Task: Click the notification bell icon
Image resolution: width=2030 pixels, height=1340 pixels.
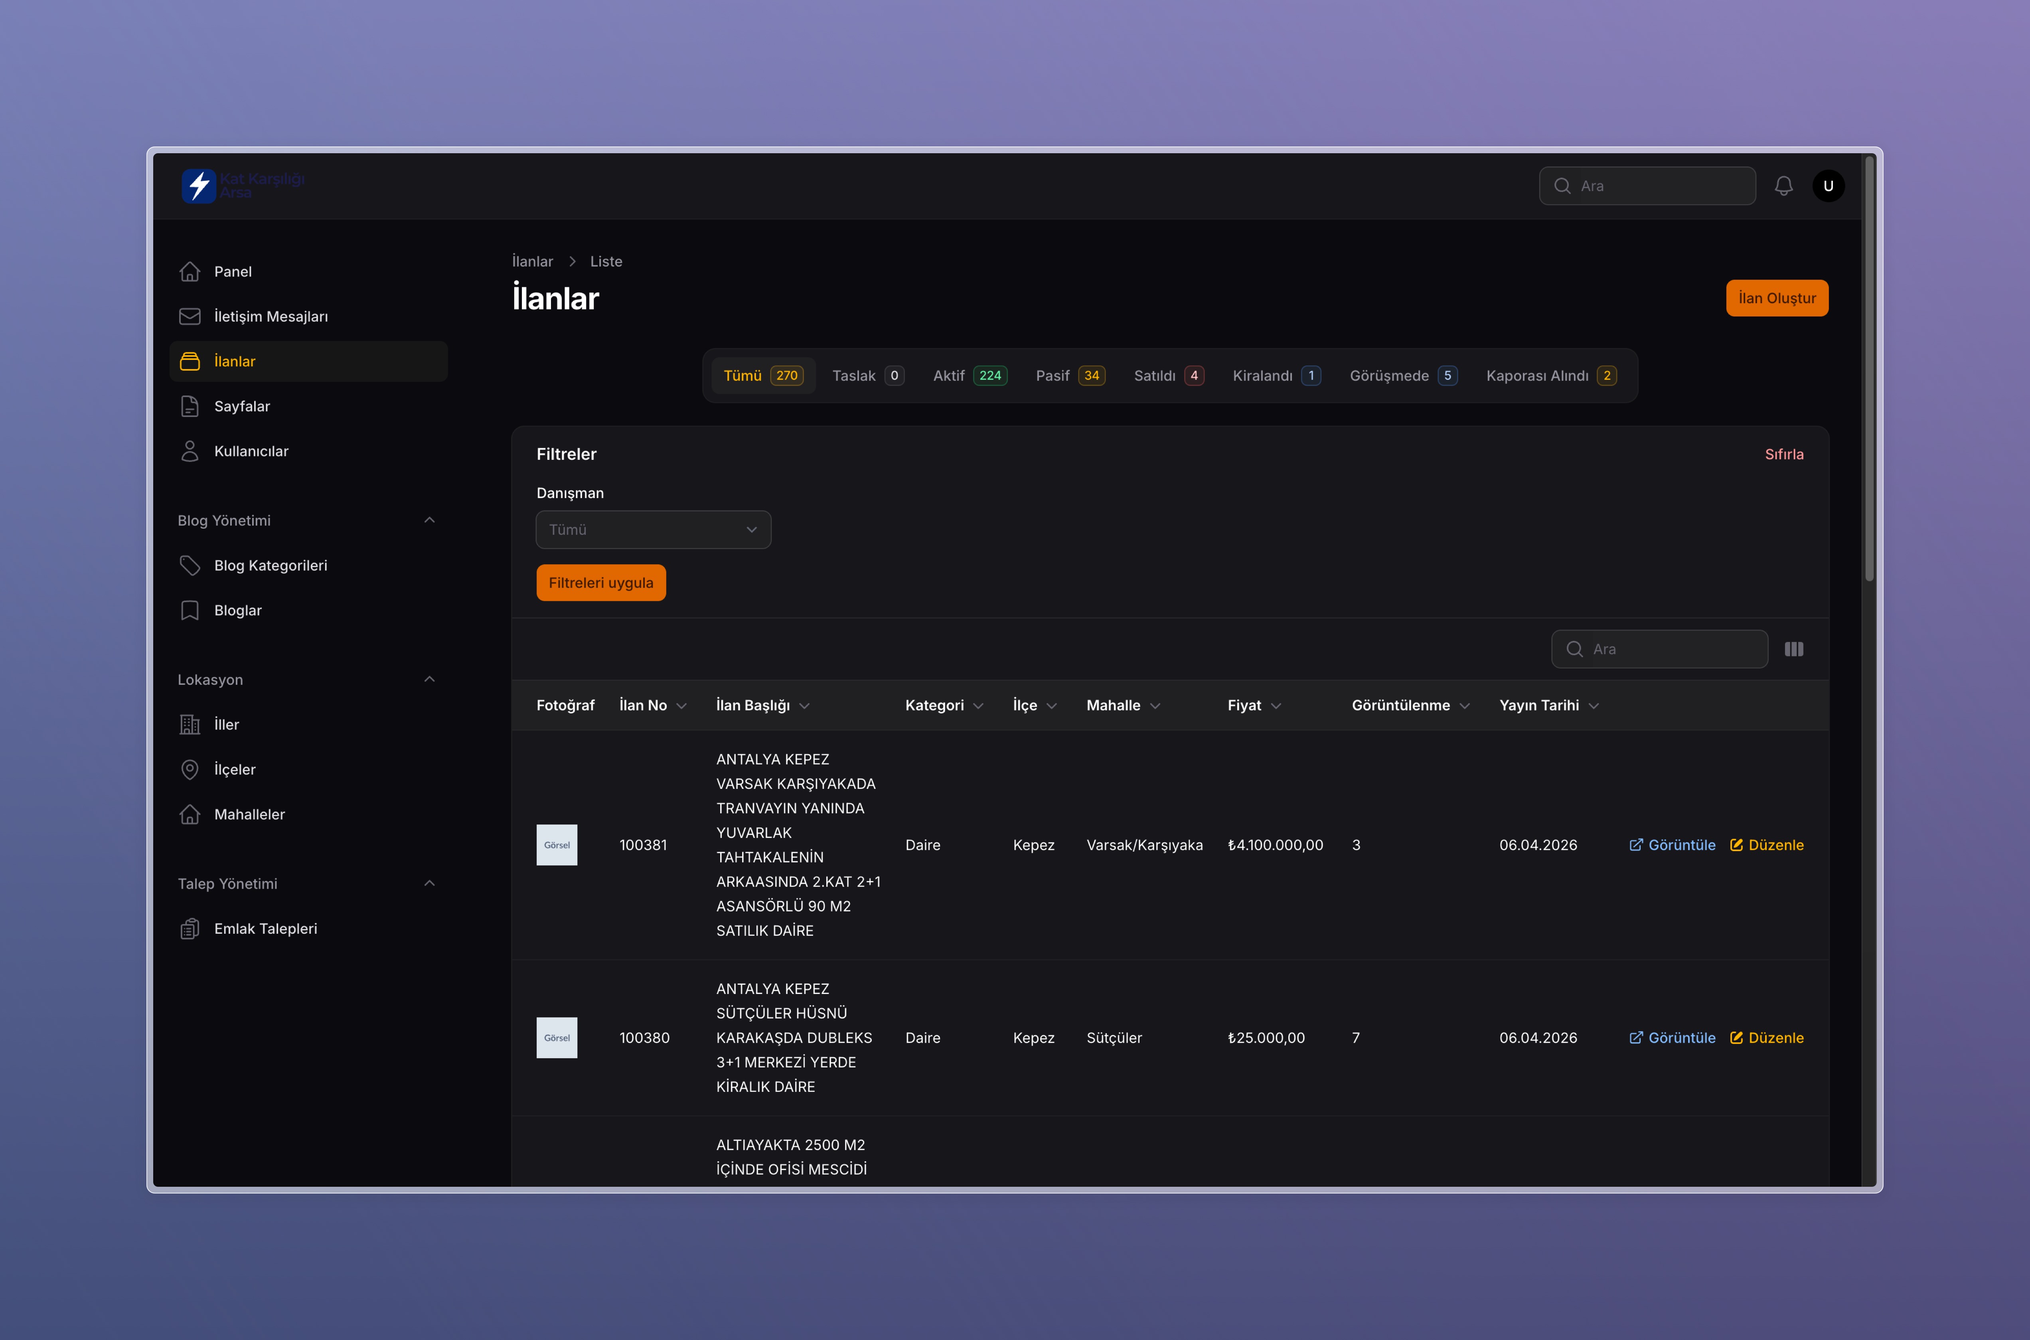Action: click(1783, 186)
